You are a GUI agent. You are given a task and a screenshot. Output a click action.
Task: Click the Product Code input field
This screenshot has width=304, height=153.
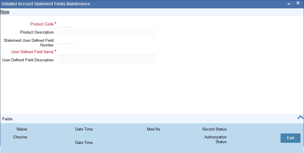pyautogui.click(x=66, y=24)
